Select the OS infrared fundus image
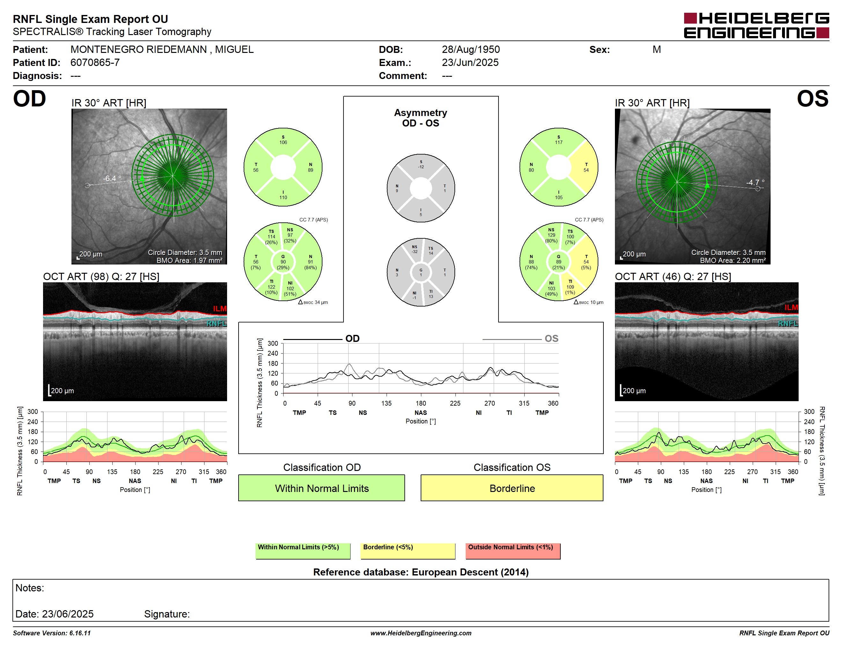The image size is (842, 650). [x=692, y=186]
